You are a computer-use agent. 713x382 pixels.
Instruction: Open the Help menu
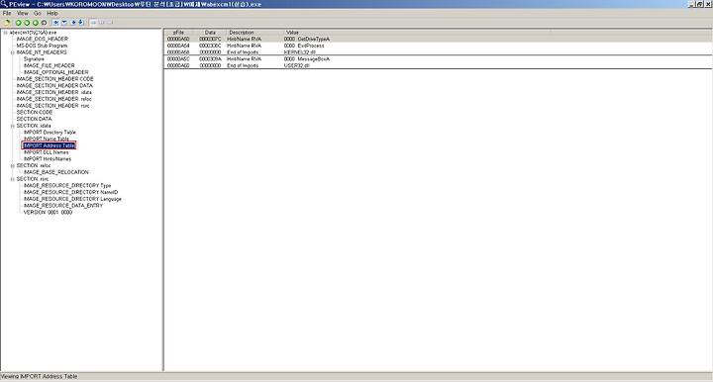pyautogui.click(x=52, y=13)
